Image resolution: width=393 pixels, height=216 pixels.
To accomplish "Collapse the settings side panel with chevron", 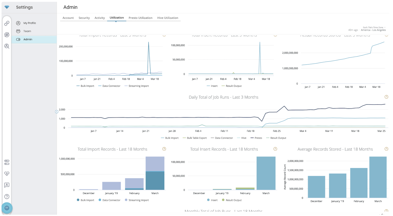I will click(57, 112).
